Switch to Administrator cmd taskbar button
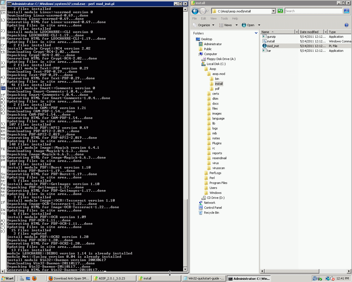 [249, 278]
